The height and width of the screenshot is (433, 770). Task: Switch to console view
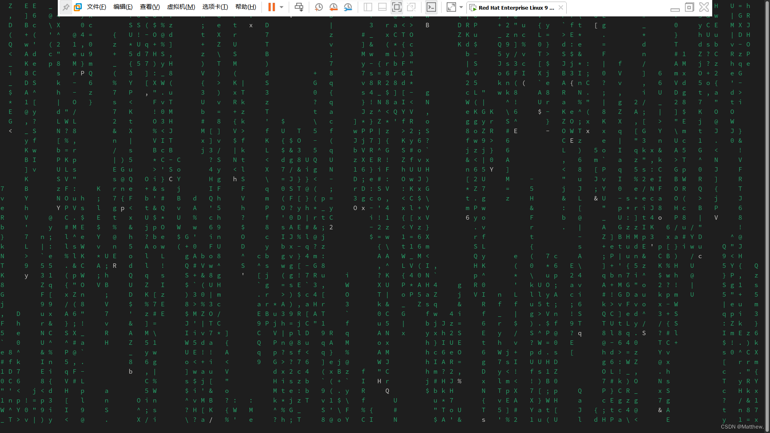click(432, 7)
